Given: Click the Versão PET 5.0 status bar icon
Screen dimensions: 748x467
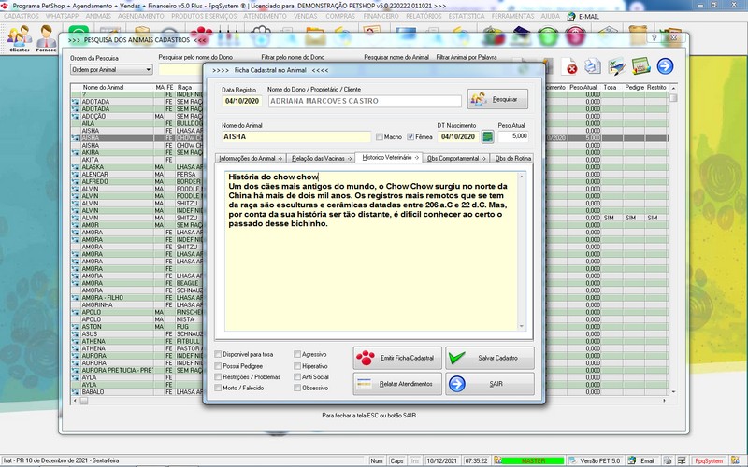Looking at the screenshot, I should tap(572, 460).
